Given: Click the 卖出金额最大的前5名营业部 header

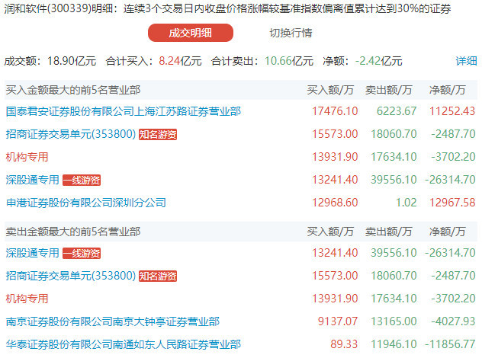Looking at the screenshot, I should tap(73, 232).
